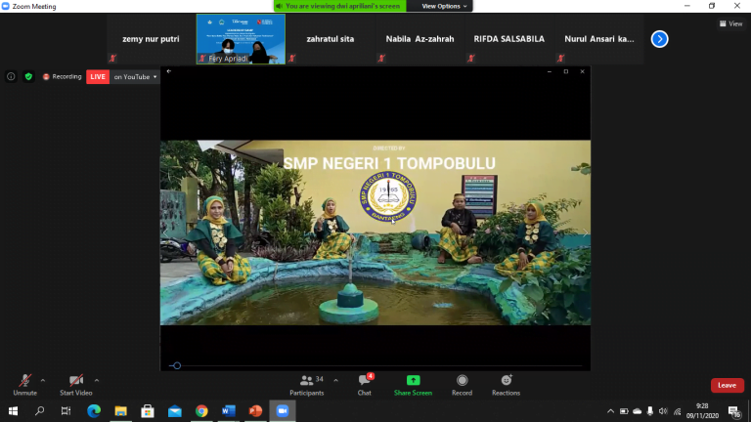Expand audio options arrow beside Unmute
Screen dimensions: 751x422
[x=43, y=380]
